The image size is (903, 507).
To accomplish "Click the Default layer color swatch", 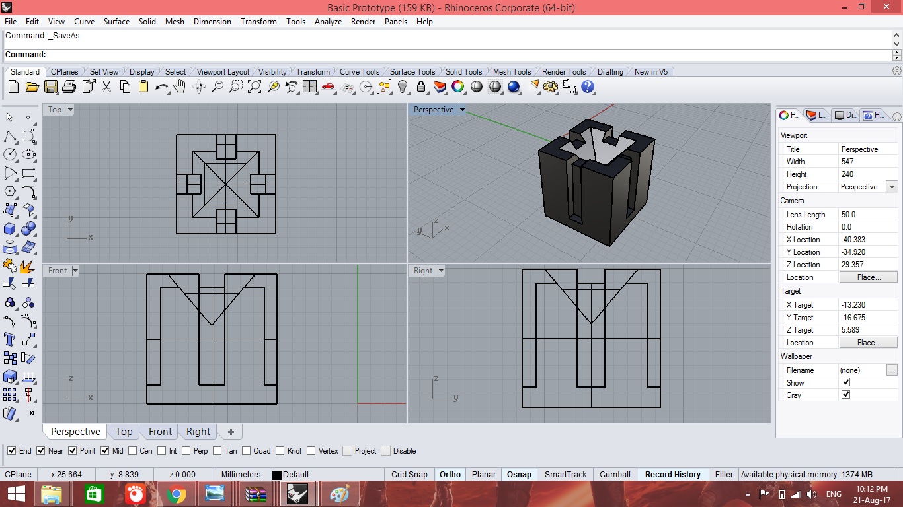I will pos(277,475).
